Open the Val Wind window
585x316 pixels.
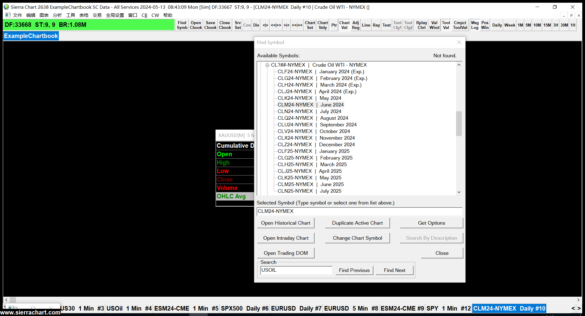[x=434, y=25]
